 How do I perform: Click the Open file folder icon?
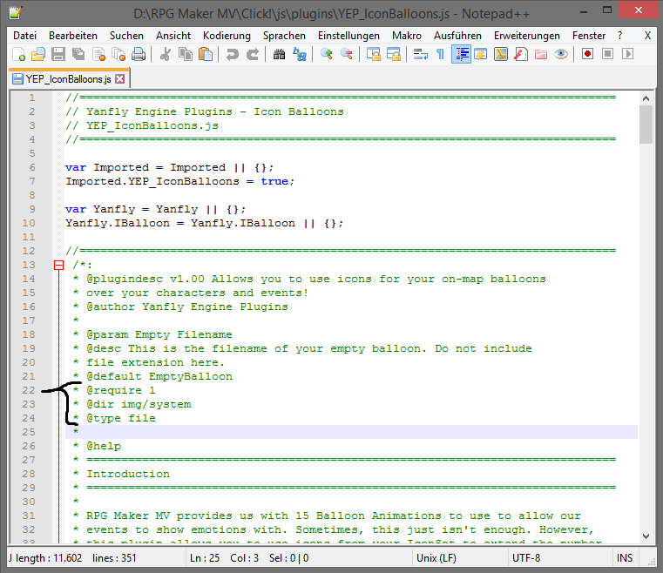coord(38,54)
